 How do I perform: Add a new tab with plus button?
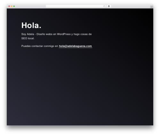click(x=152, y=7)
